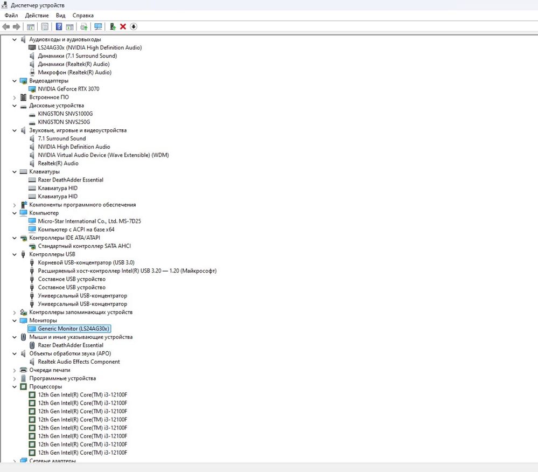This screenshot has width=538, height=472.
Task: Select Стандартный контроллер SATA AHCI
Action: click(85, 246)
